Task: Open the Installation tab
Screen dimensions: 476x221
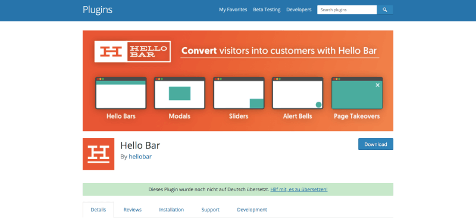Action: (171, 210)
